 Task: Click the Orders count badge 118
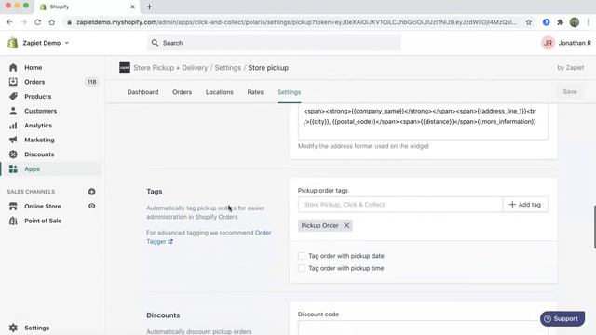[91, 82]
